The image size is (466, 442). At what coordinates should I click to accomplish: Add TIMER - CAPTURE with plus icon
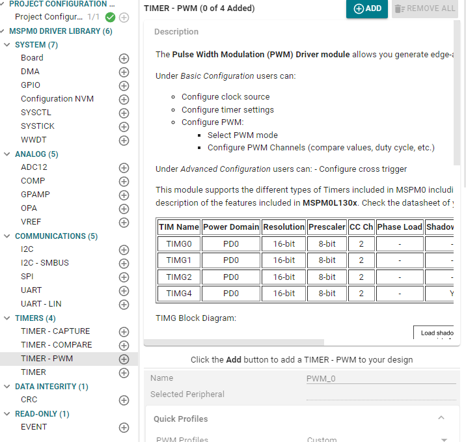(x=124, y=331)
